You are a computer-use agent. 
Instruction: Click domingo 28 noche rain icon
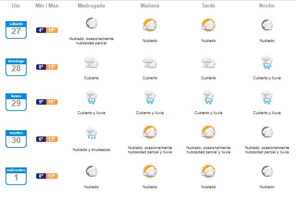(267, 62)
